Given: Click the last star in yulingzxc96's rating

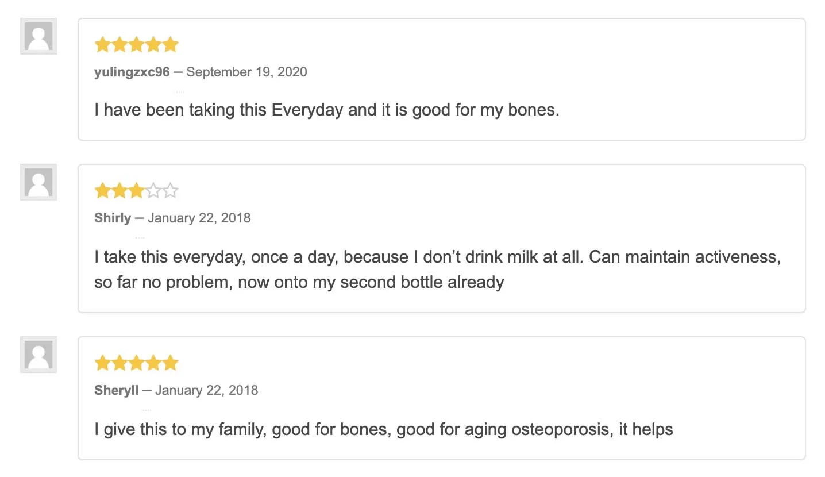Looking at the screenshot, I should 170,44.
